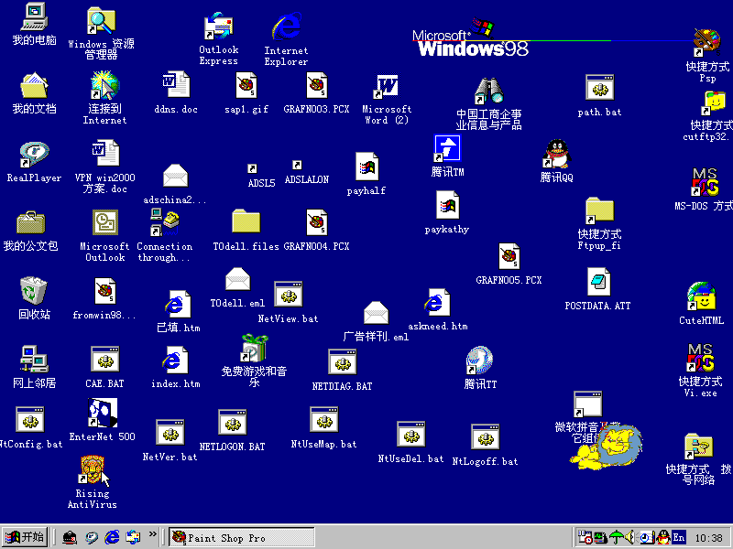Click the En language indicator in tray
The image size is (733, 549).
(679, 537)
